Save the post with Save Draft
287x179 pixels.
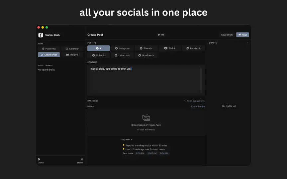(x=227, y=35)
